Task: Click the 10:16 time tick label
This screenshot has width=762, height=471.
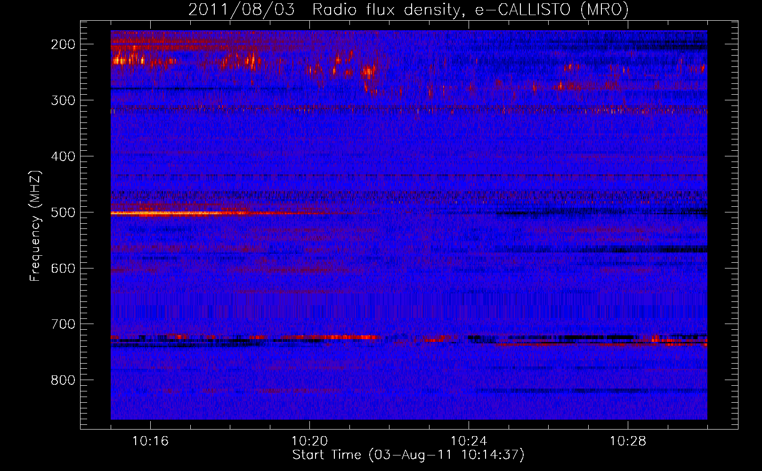Action: [150, 441]
